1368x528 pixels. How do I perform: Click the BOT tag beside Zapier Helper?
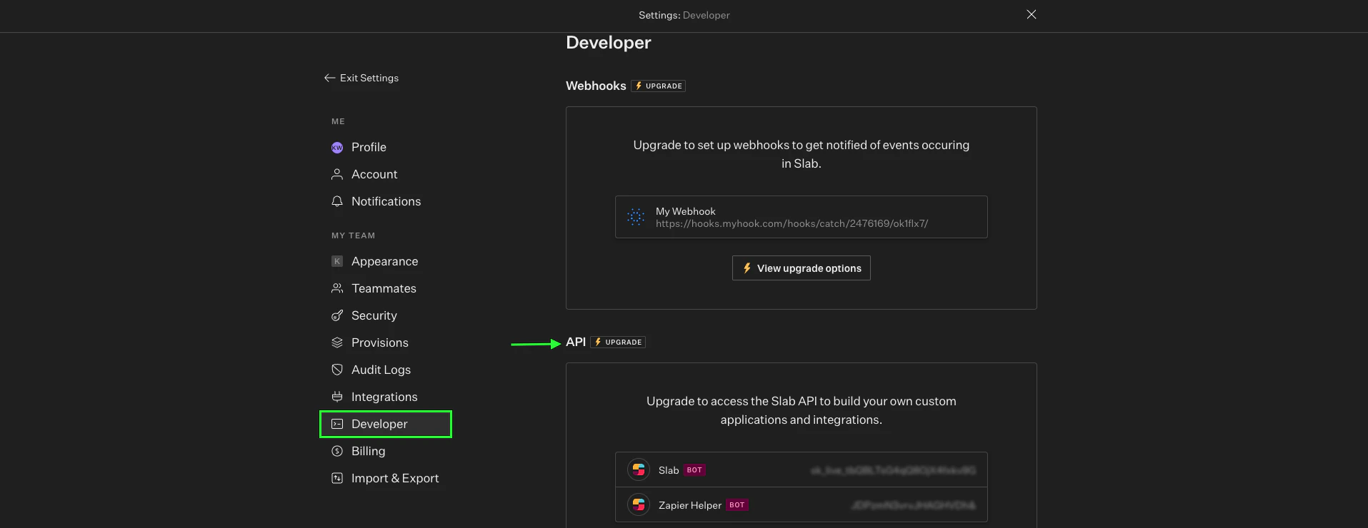coord(737,505)
